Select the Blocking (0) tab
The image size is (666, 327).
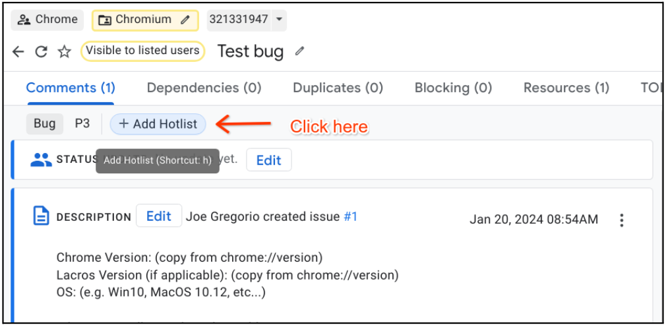click(453, 88)
